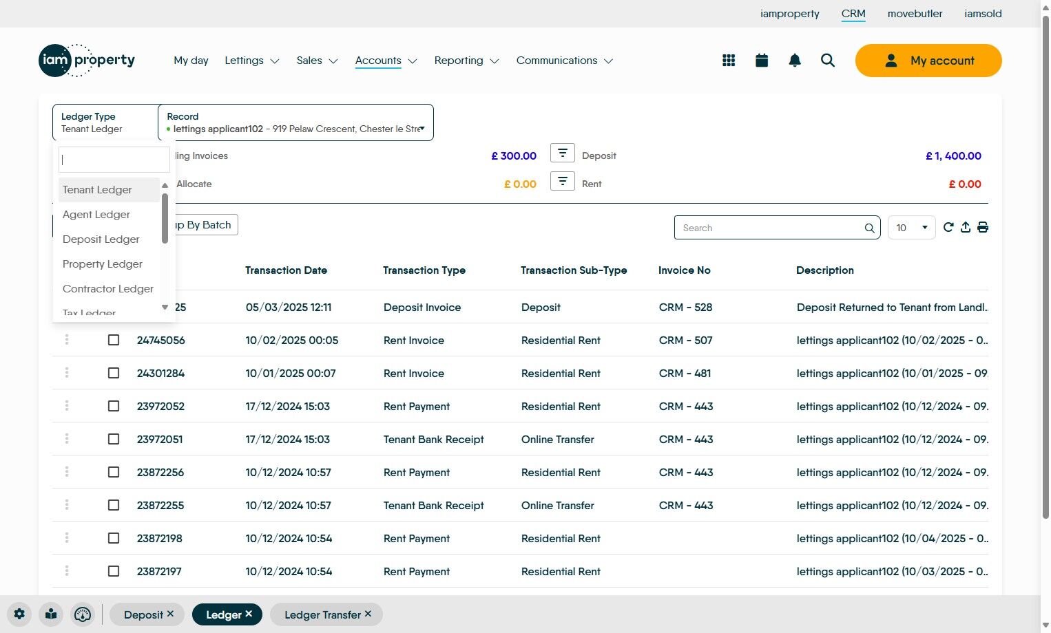This screenshot has height=633, width=1051.
Task: Select Contractor Ledger from the list
Action: pyautogui.click(x=108, y=289)
